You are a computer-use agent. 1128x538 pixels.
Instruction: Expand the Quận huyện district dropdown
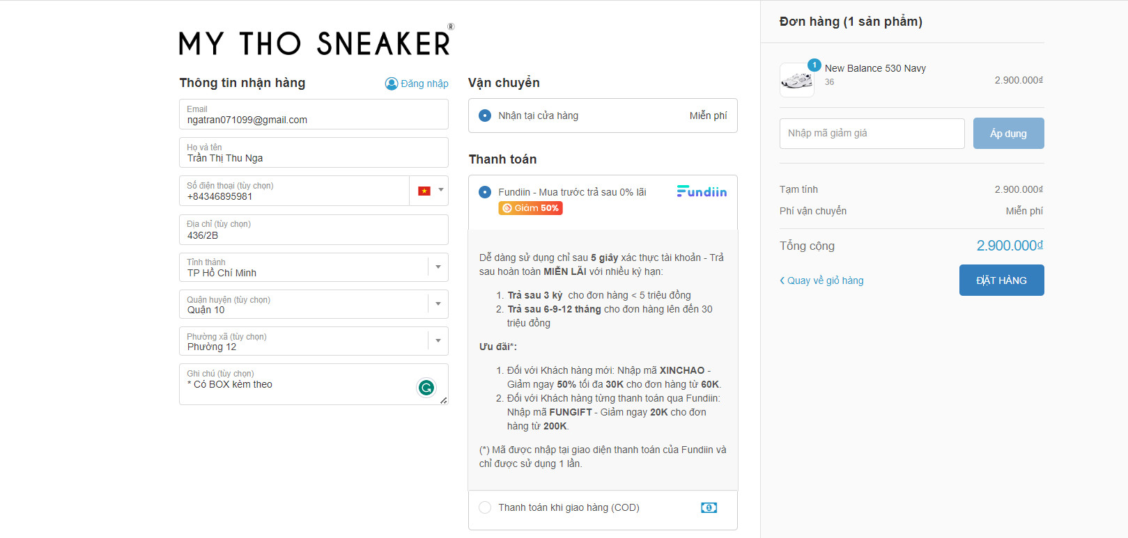pos(438,304)
